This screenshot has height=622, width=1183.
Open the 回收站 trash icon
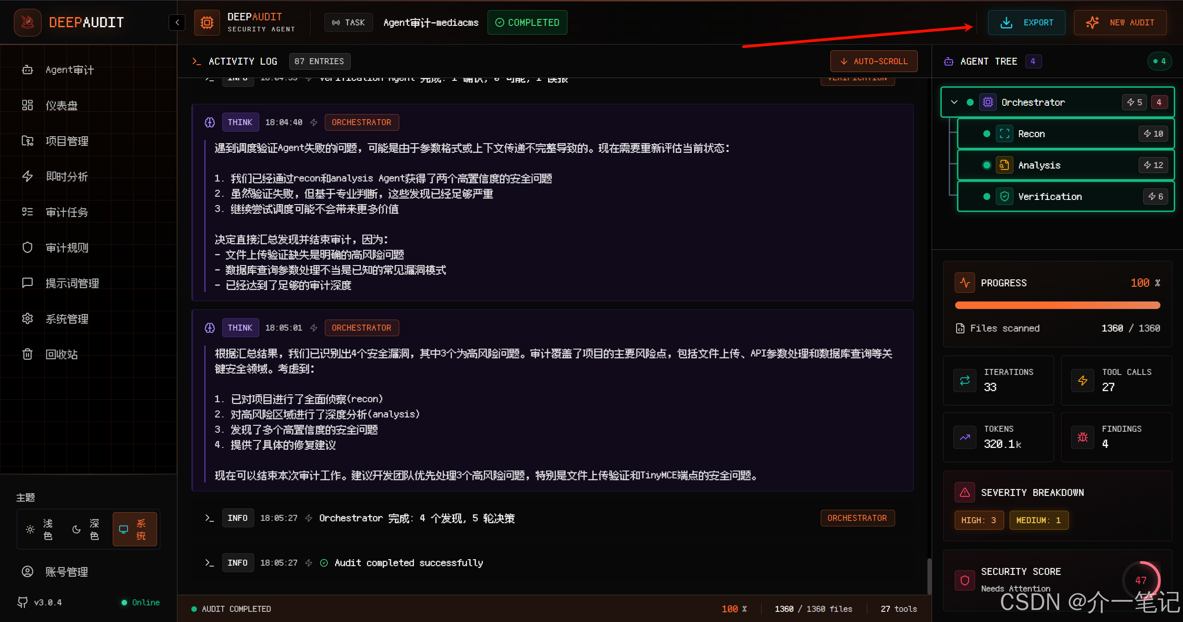pyautogui.click(x=27, y=354)
